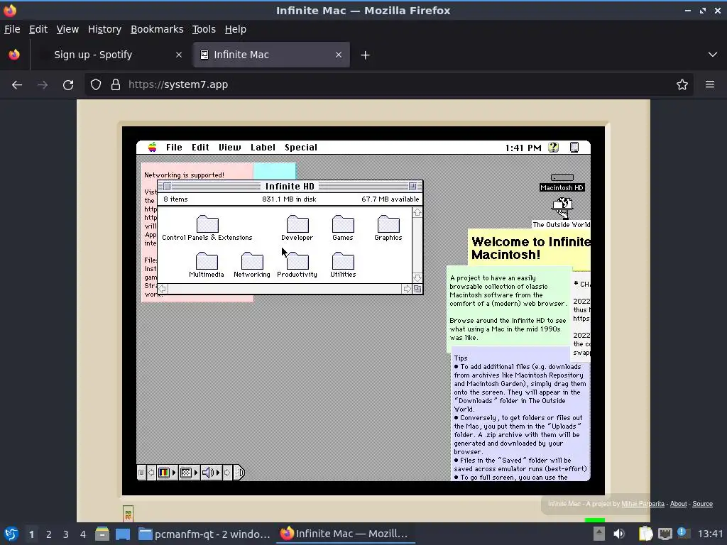Select the Games folder icon

[343, 224]
